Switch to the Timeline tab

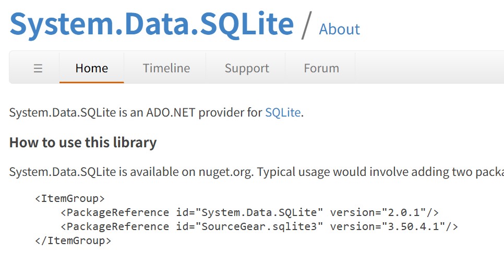(x=166, y=68)
